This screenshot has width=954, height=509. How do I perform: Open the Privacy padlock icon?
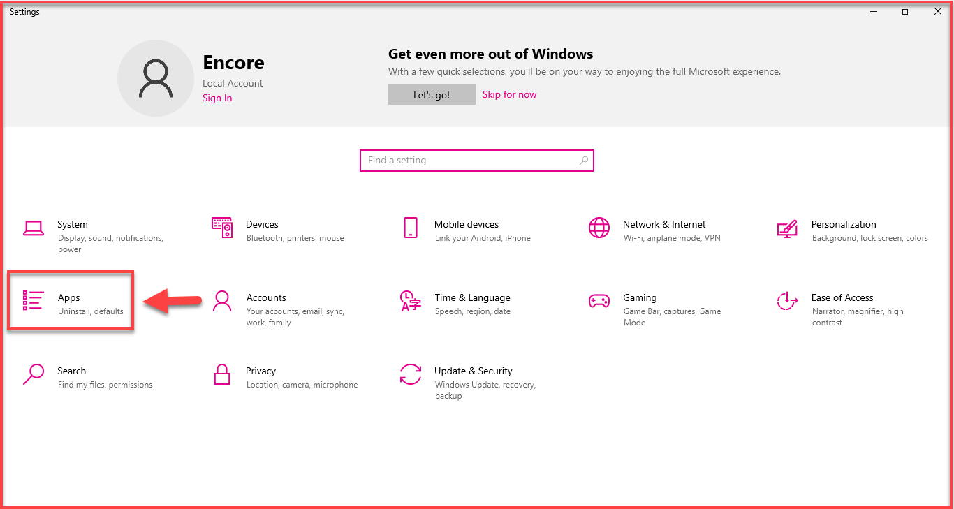pos(222,374)
